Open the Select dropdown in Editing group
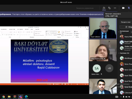 [77, 35]
